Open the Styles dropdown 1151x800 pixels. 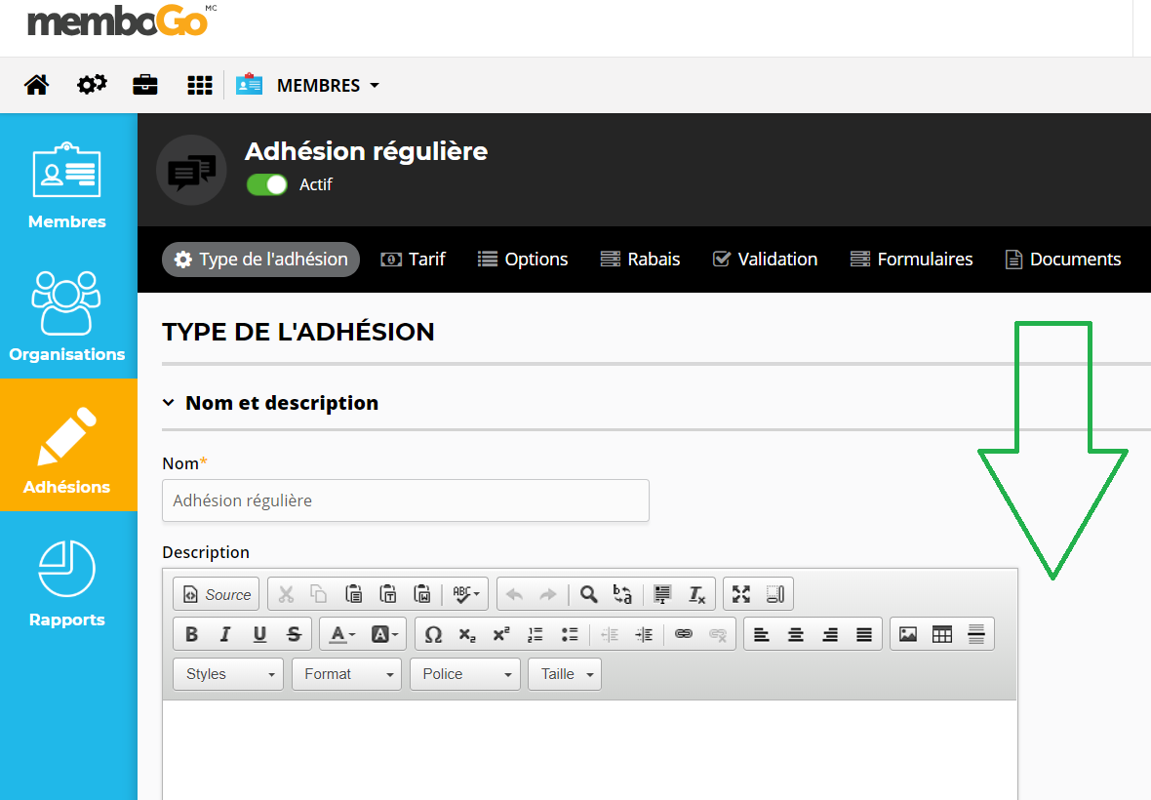tap(227, 674)
